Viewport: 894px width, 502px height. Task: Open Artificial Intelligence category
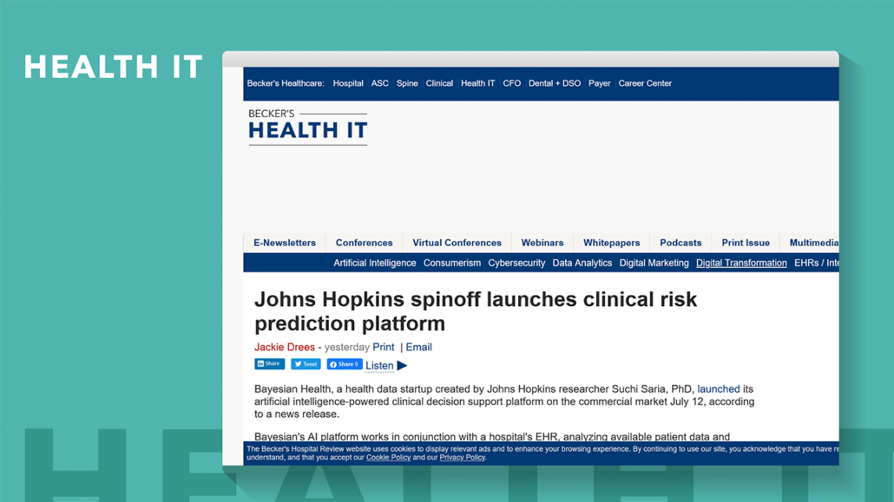pyautogui.click(x=375, y=263)
